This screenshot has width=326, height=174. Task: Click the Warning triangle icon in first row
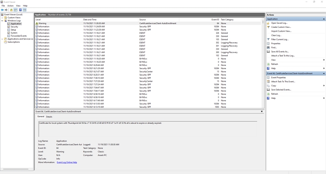pos(37,23)
